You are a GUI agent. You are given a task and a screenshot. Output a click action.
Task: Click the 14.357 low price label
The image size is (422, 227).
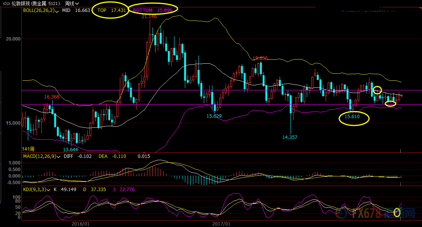[x=290, y=137]
